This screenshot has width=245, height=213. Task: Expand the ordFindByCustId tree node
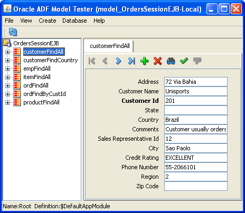7,94
